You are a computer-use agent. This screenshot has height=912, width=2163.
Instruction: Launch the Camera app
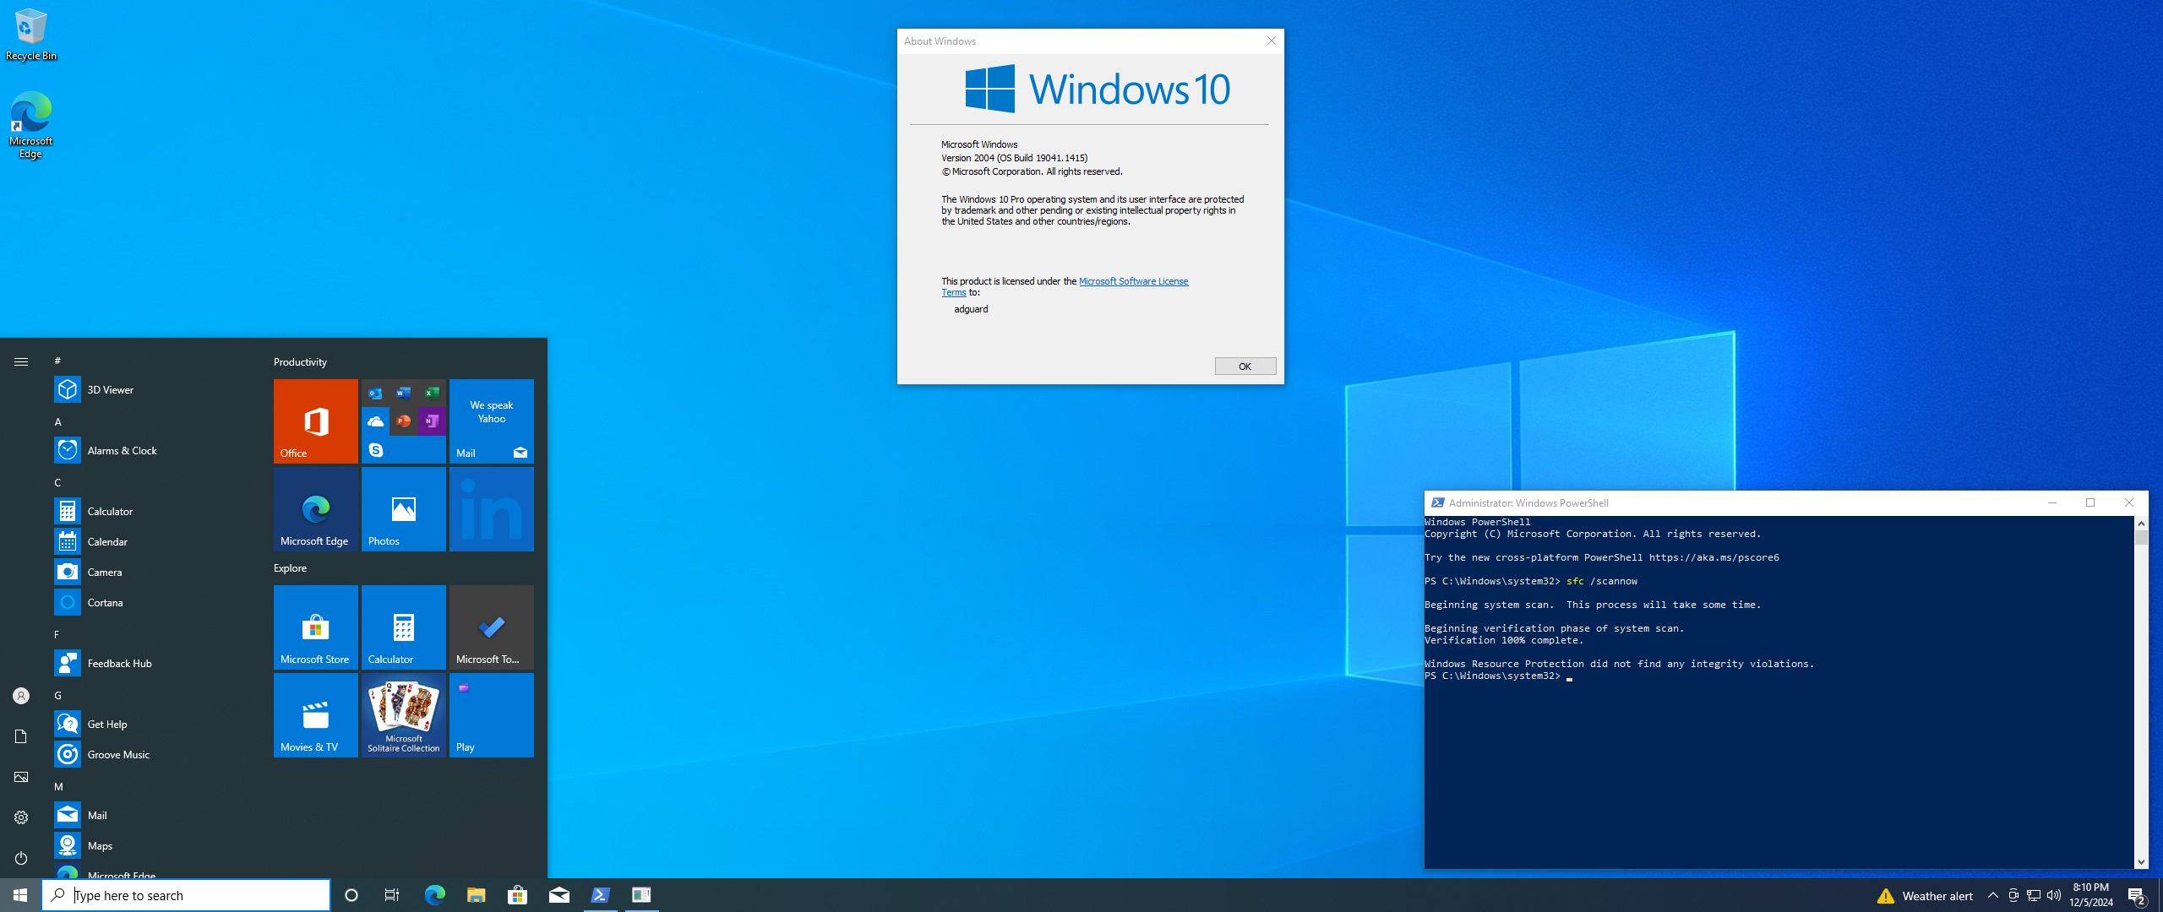(x=152, y=572)
